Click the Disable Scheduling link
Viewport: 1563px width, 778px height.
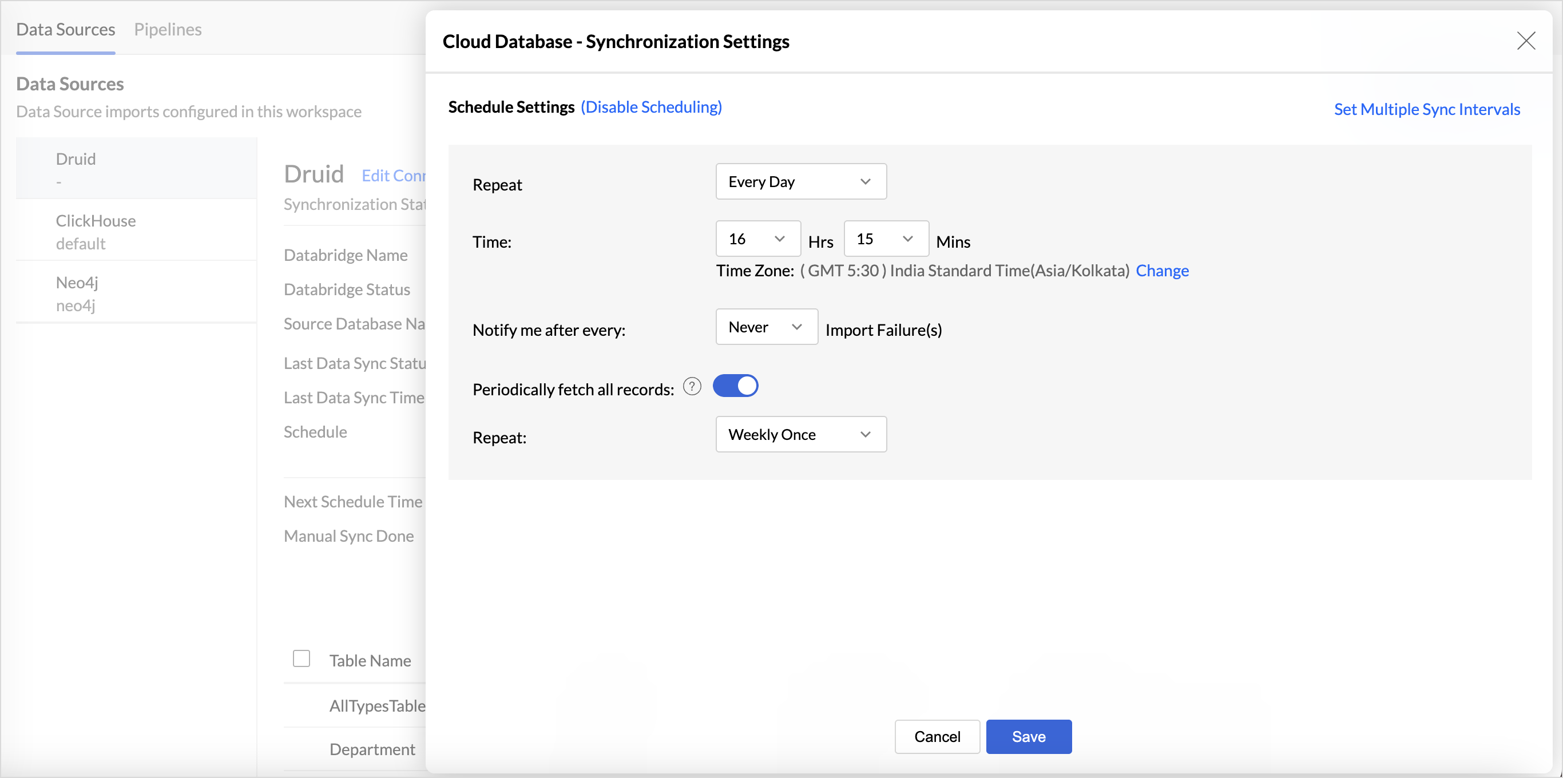[651, 107]
